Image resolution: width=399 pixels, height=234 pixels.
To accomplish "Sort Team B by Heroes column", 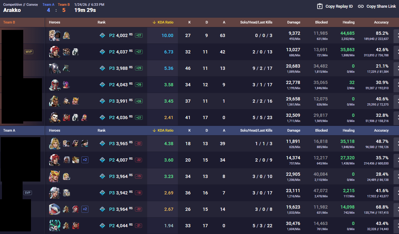I will click(x=55, y=22).
